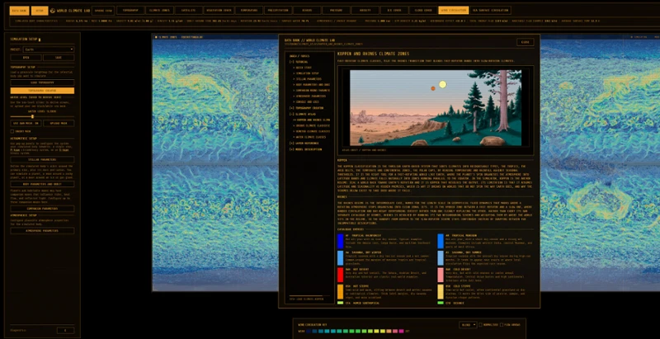Open Stellar Parameters topic in index
Viewport: 660px width, 339px height.
[x=307, y=79]
